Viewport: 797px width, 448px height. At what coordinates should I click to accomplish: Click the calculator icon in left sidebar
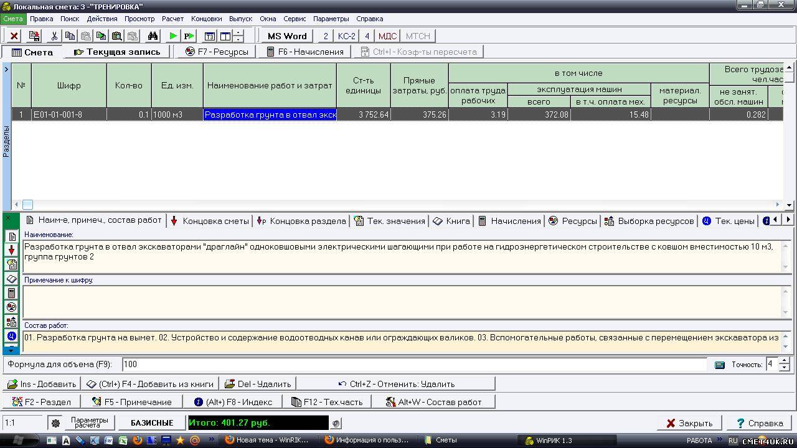click(x=11, y=293)
